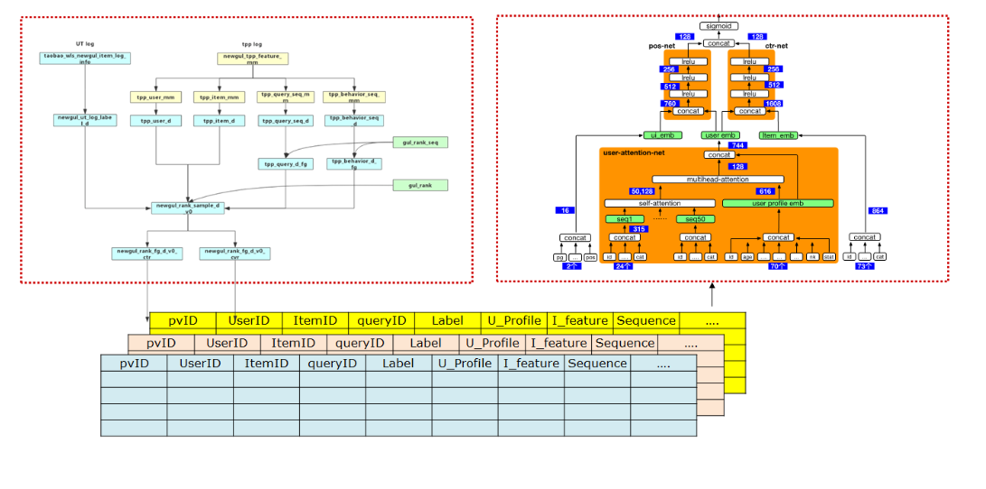Image resolution: width=986 pixels, height=489 pixels.
Task: Click queryID header in peach table
Action: click(x=359, y=344)
